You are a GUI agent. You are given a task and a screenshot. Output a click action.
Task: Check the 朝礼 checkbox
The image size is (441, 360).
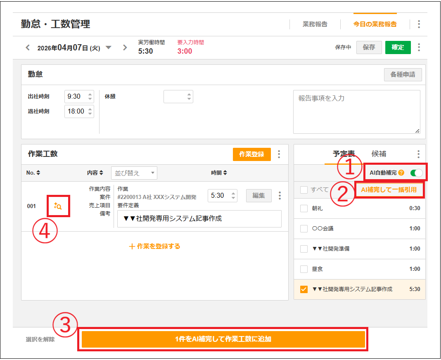coord(304,208)
